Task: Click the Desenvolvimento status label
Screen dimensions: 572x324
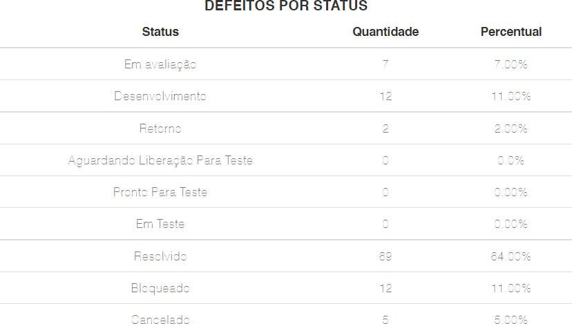Action: (x=160, y=96)
